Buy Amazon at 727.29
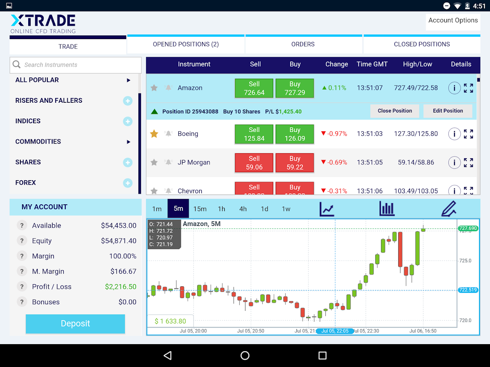The image size is (490, 367). 295,88
